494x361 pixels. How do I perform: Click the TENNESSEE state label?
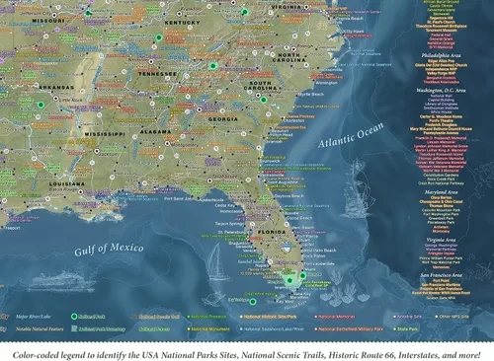pos(157,74)
